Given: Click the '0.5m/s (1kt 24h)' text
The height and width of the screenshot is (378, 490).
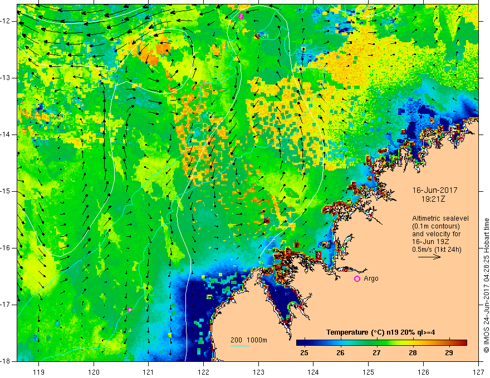Looking at the screenshot, I should click(437, 250).
